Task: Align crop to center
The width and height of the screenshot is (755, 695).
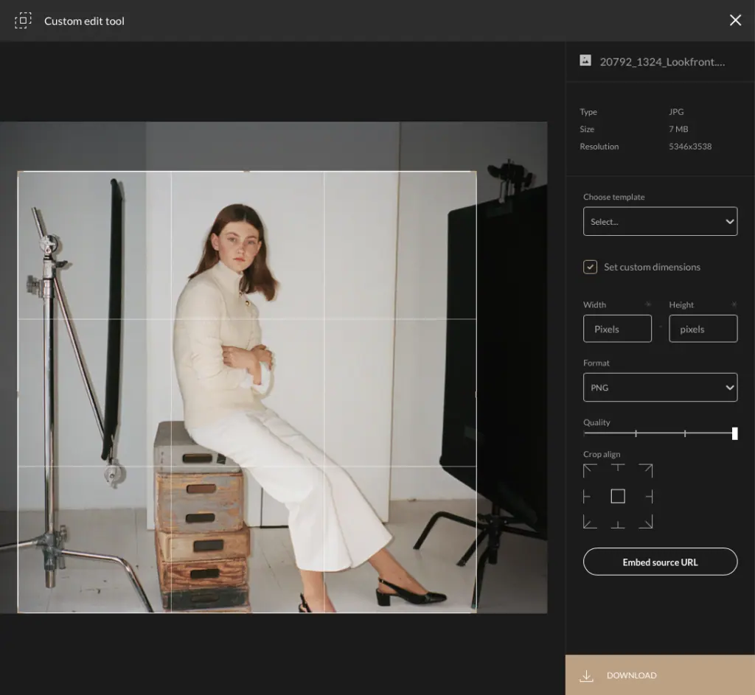Action: pos(618,496)
